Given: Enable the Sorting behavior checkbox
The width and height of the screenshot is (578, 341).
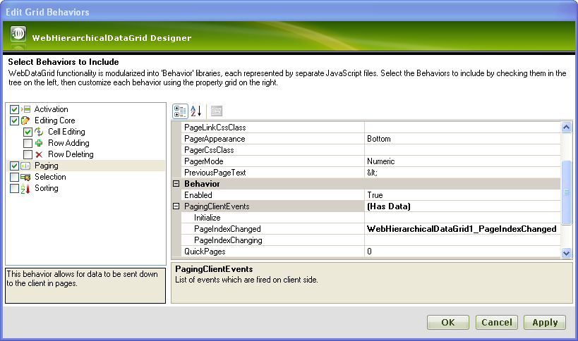Looking at the screenshot, I should (15, 188).
